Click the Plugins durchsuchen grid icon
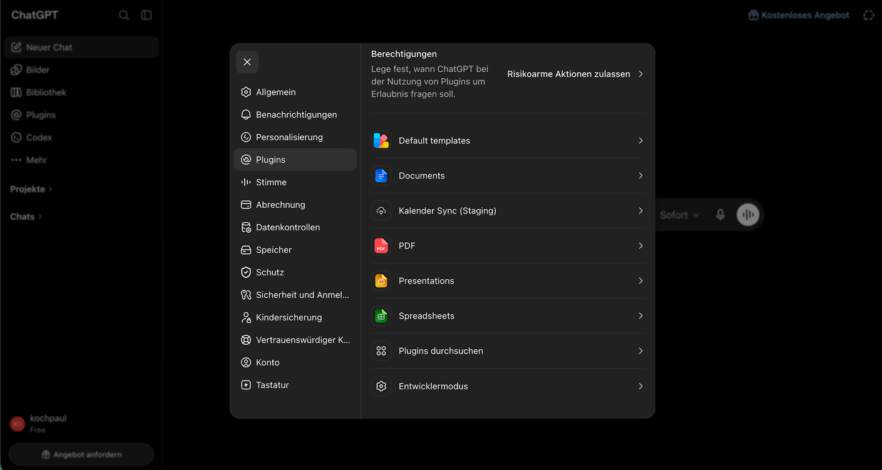This screenshot has height=470, width=882. click(381, 351)
